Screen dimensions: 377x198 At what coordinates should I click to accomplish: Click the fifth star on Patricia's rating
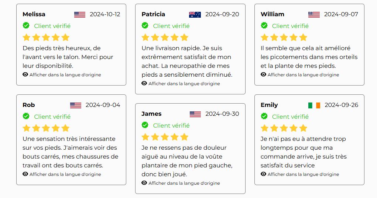pos(184,37)
